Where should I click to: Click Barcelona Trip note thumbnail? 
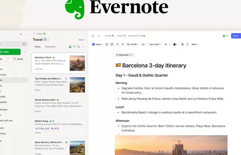click(77, 63)
